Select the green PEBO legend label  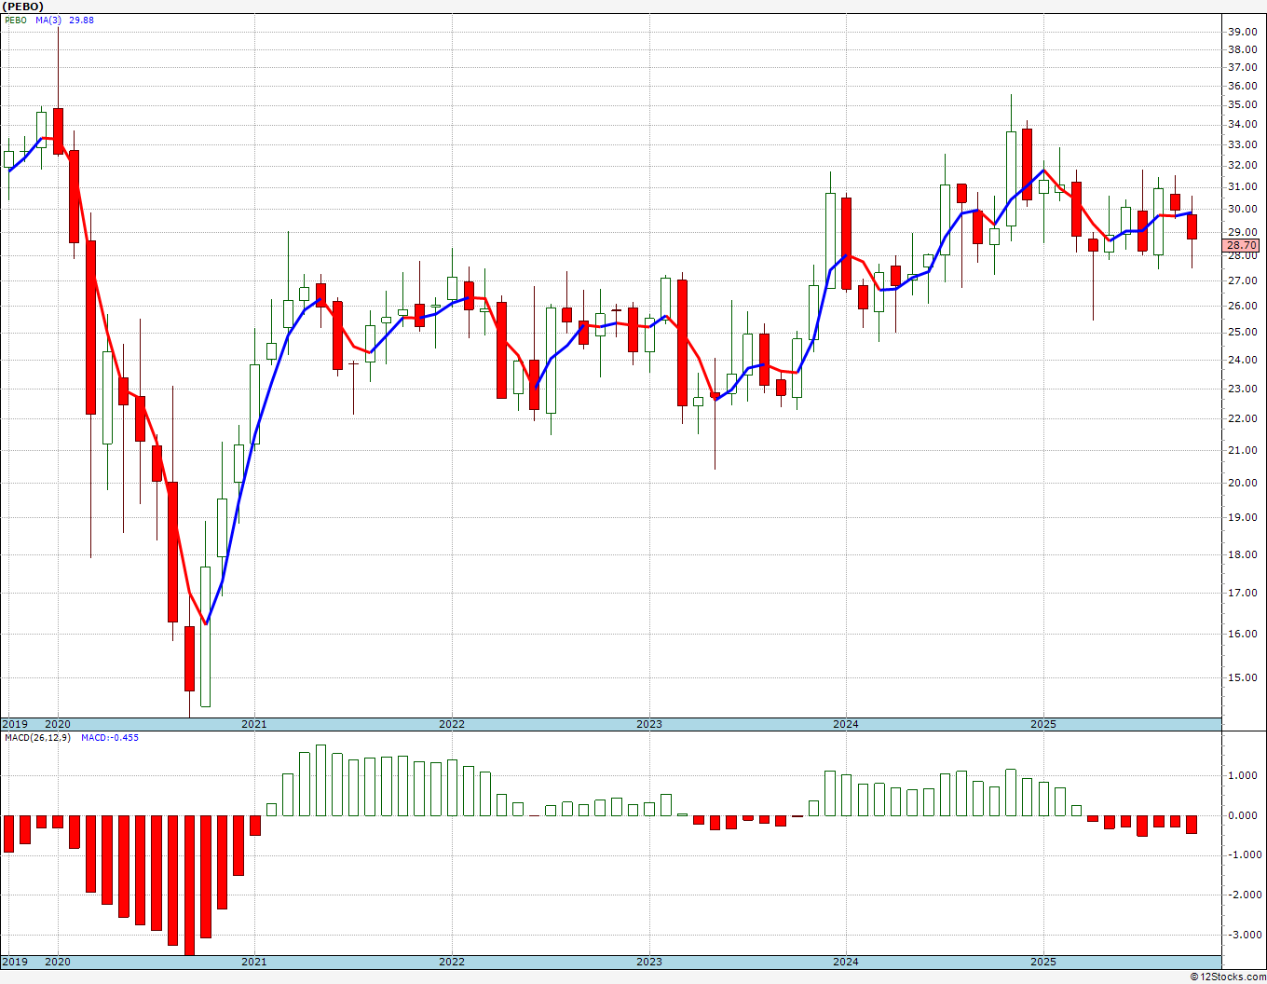(x=15, y=20)
